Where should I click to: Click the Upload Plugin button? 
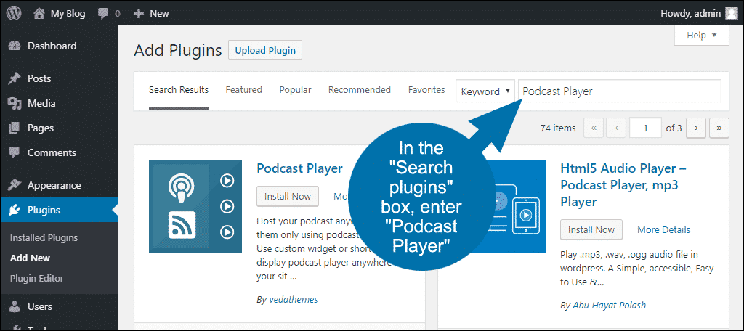tap(264, 50)
